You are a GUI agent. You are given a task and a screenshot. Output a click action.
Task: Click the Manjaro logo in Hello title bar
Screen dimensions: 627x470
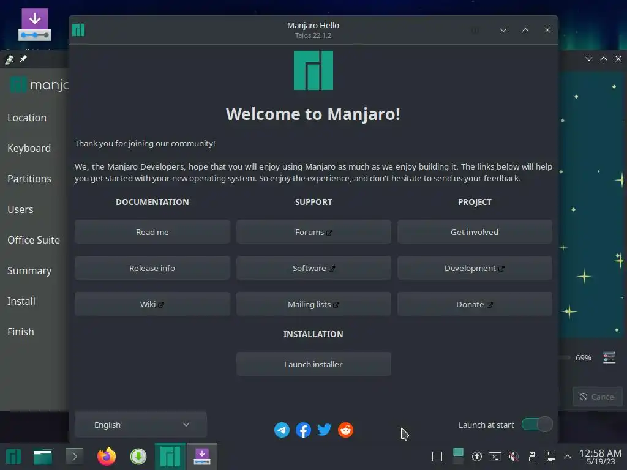[x=78, y=30]
